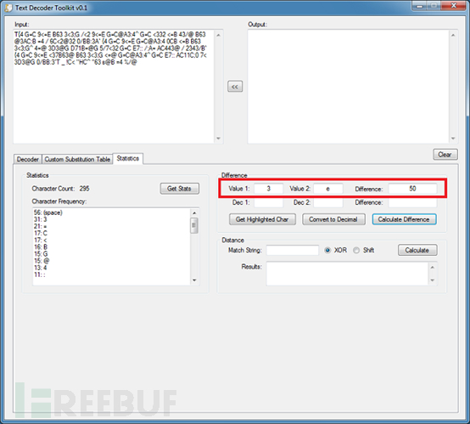Screen dimensions: 470x424
Task: Click the Output box scroll down arrow
Action: [x=453, y=139]
